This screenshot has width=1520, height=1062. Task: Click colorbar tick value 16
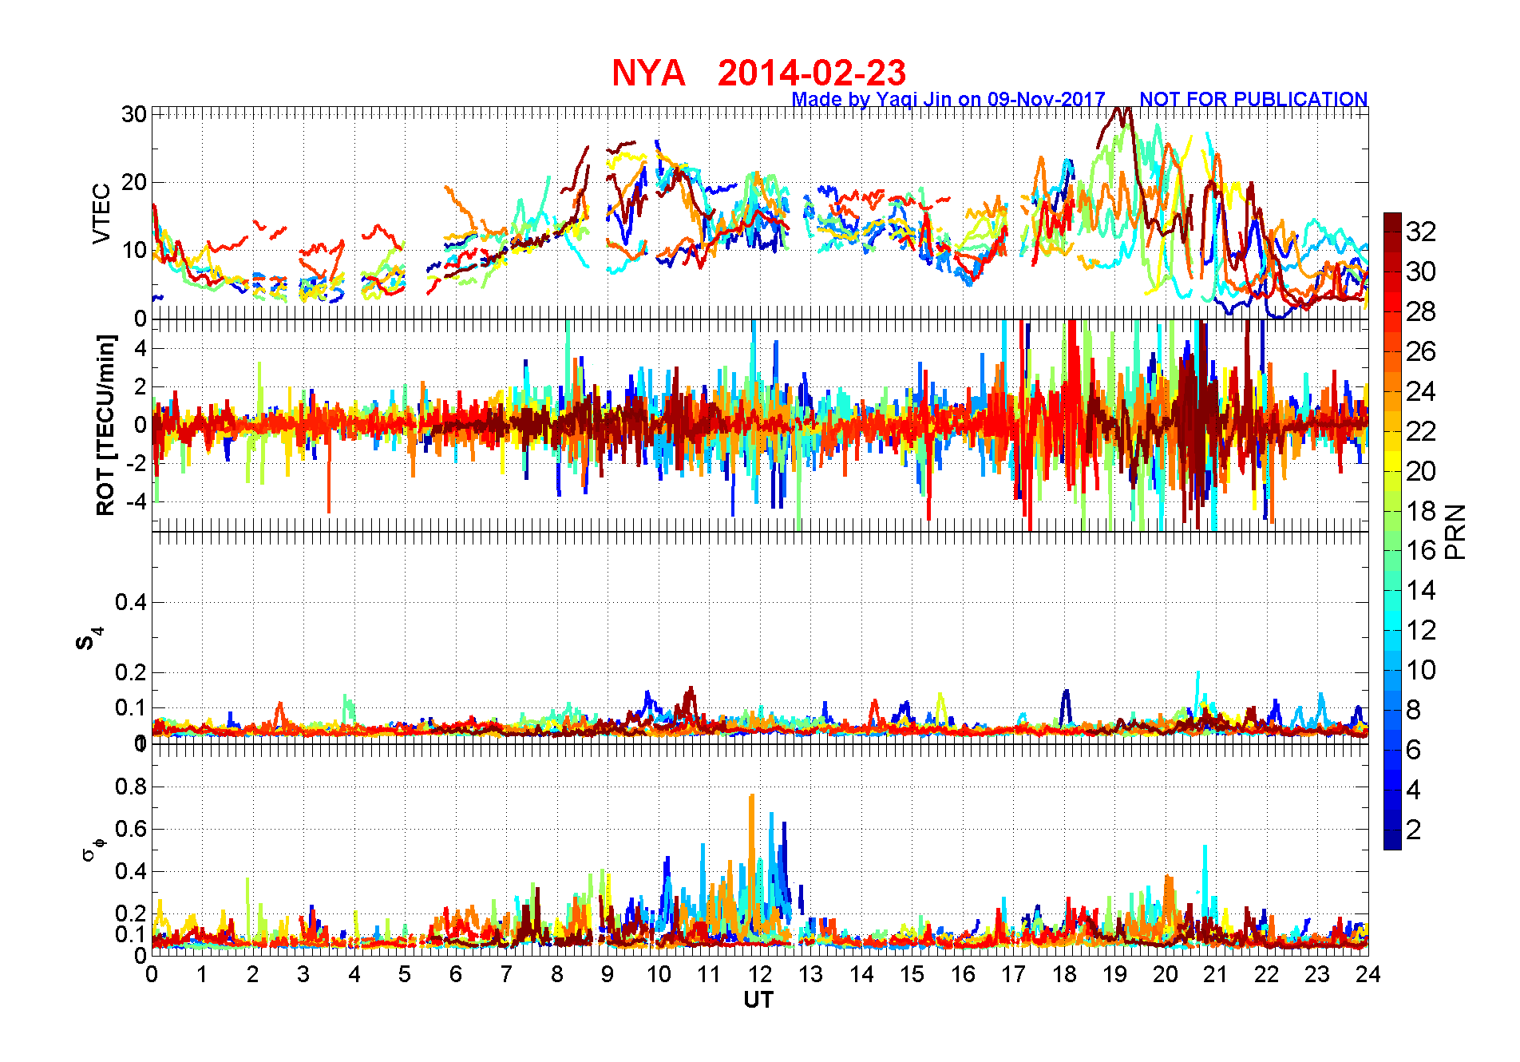coord(1421,550)
